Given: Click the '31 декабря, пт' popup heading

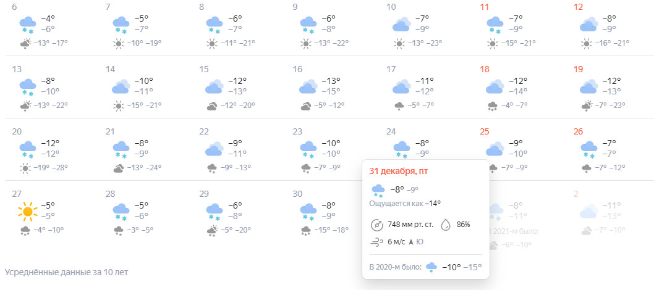Looking at the screenshot, I should 399,172.
